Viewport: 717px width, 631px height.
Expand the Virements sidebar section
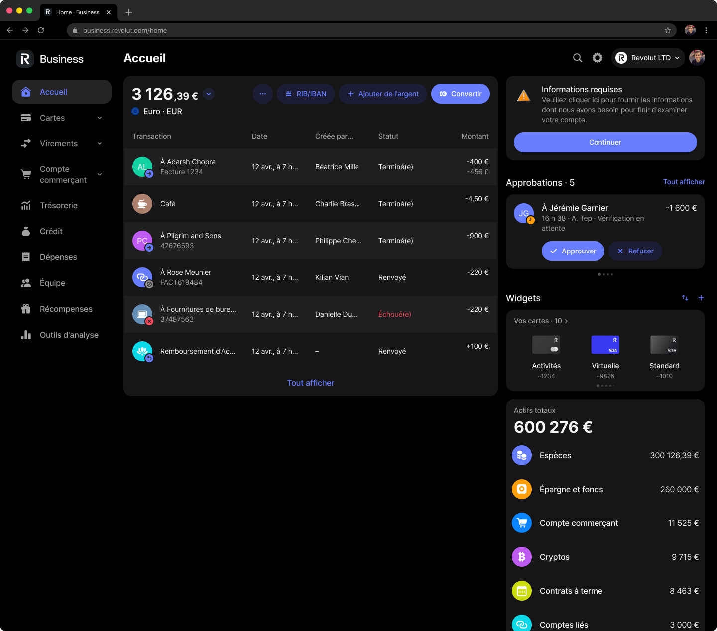[100, 143]
